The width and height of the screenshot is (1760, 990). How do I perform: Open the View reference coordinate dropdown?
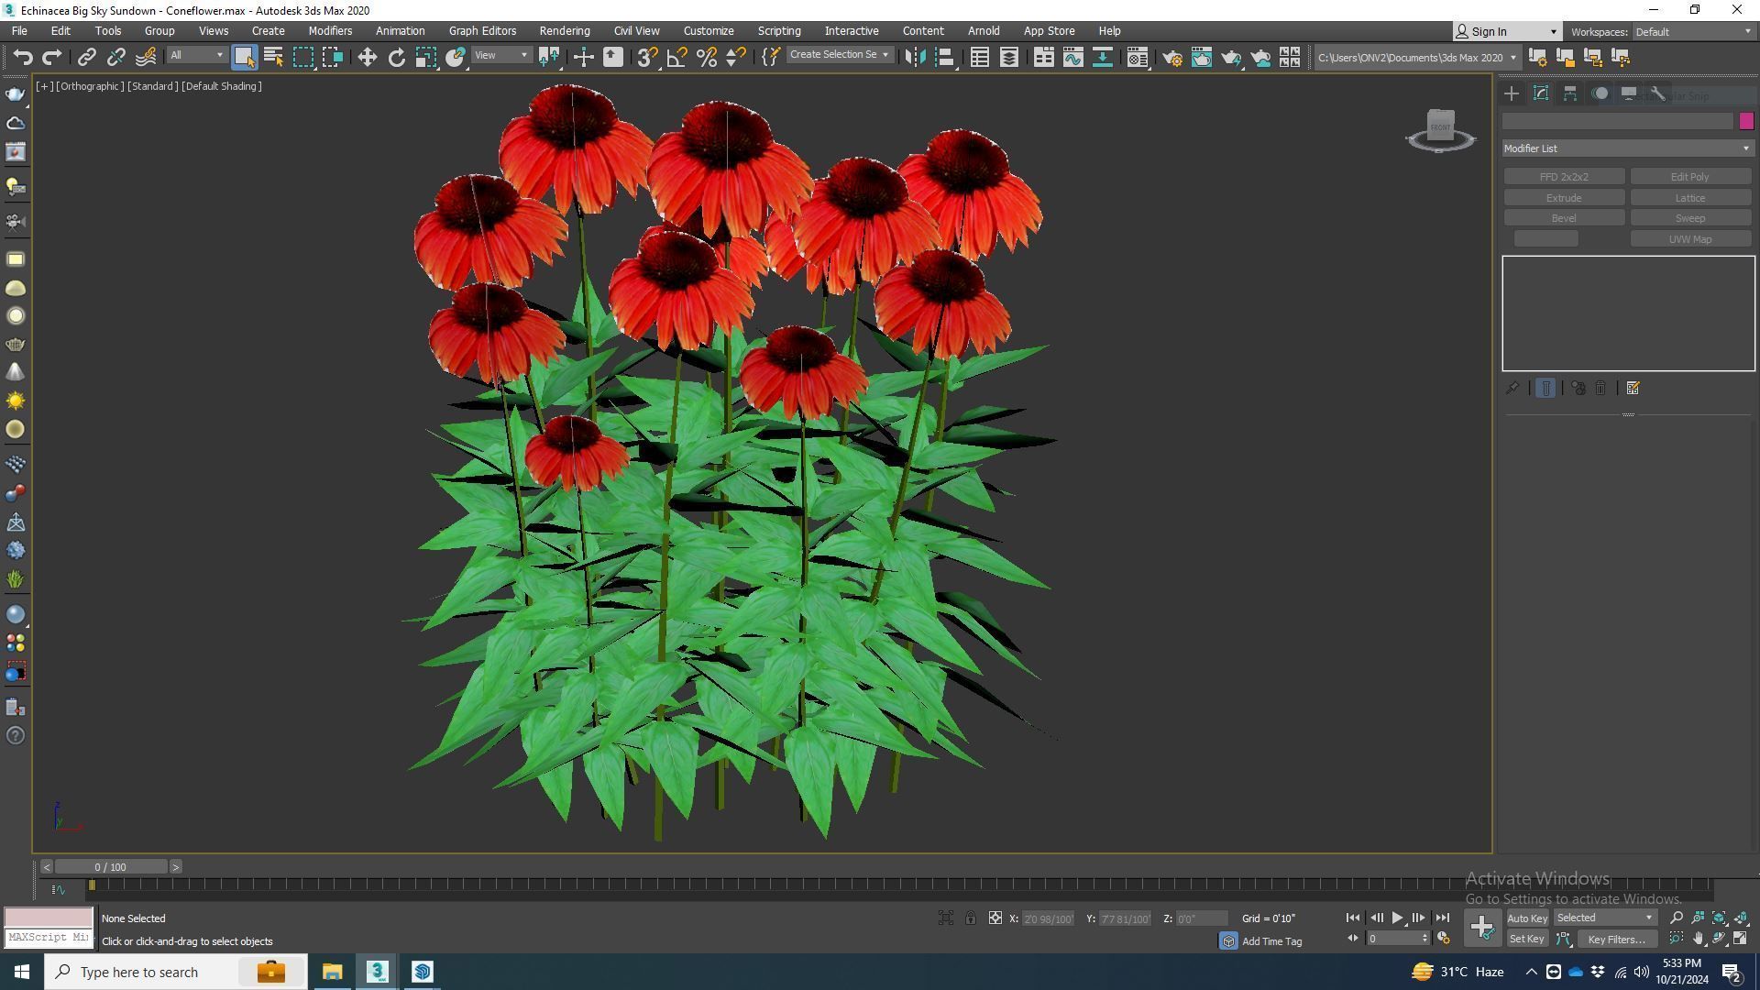(500, 56)
